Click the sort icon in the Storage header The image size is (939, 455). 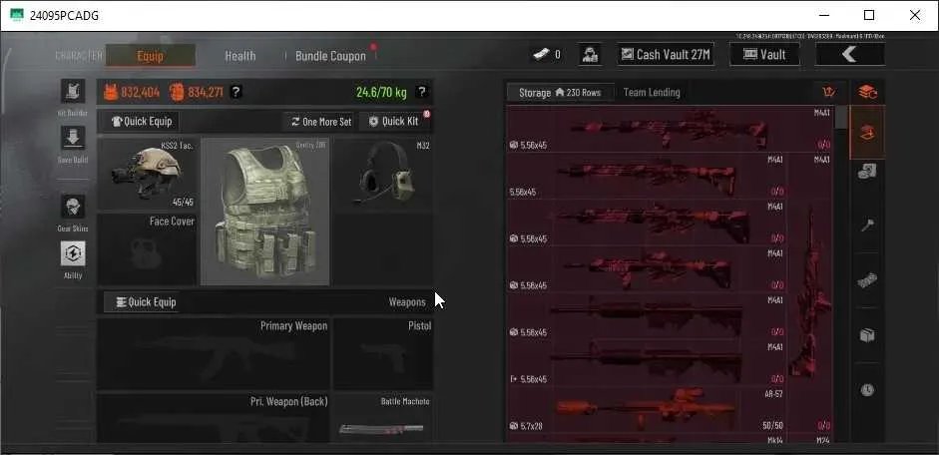point(829,92)
